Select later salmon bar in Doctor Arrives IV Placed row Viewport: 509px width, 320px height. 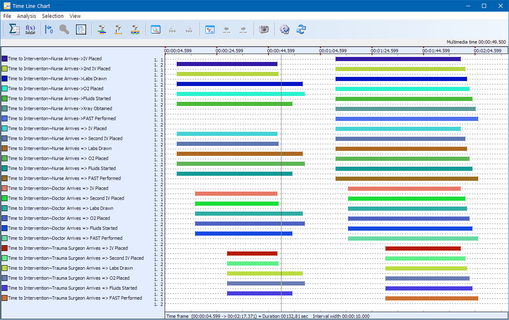point(404,189)
